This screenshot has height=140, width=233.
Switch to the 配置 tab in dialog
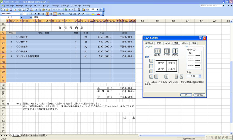point(159,43)
